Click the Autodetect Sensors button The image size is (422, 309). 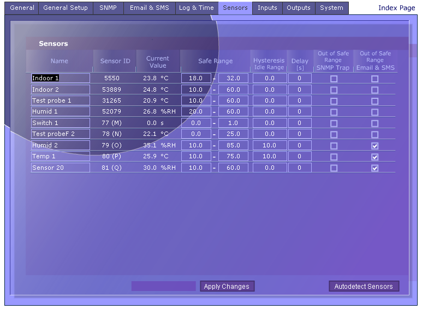(364, 286)
